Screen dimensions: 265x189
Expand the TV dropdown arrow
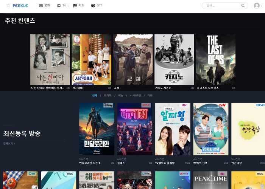click(68, 6)
